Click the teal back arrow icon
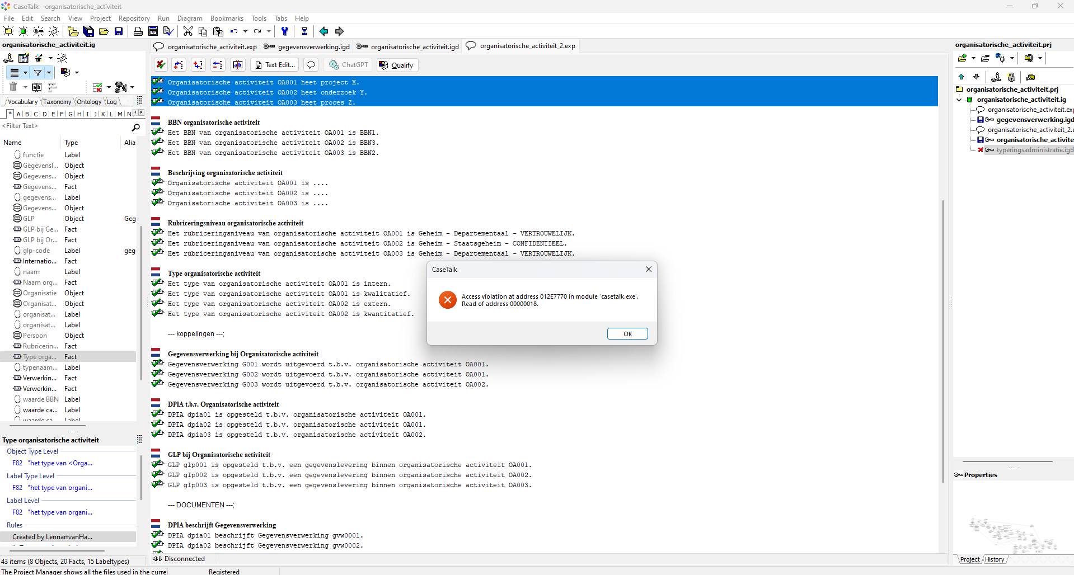 323,31
